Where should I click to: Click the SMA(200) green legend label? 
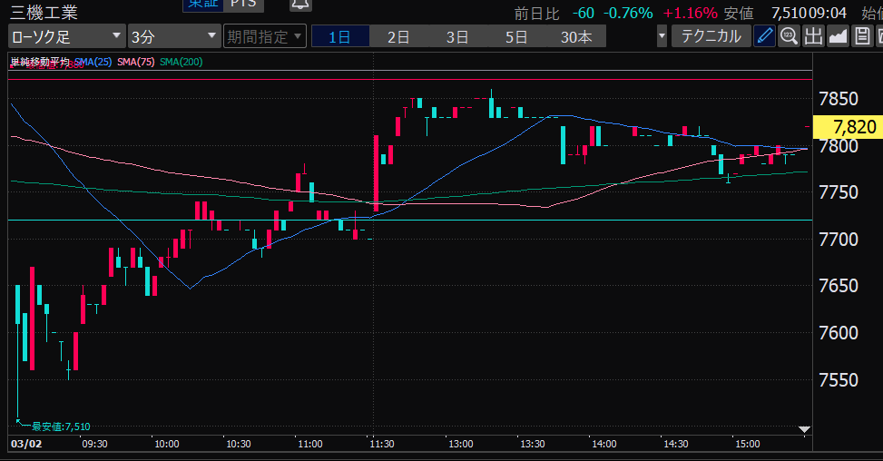click(x=180, y=61)
